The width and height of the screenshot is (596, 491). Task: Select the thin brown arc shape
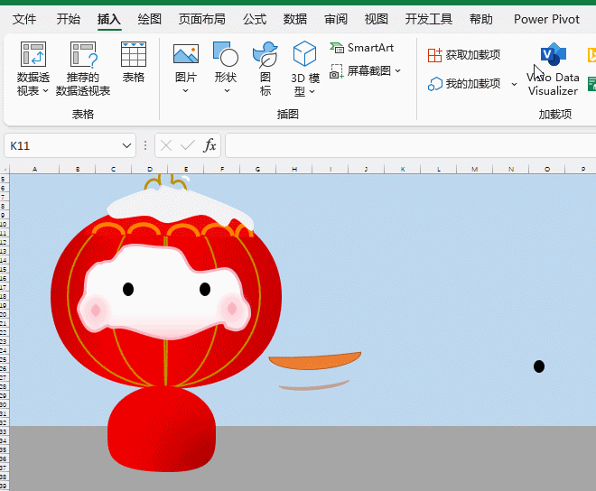pos(314,385)
